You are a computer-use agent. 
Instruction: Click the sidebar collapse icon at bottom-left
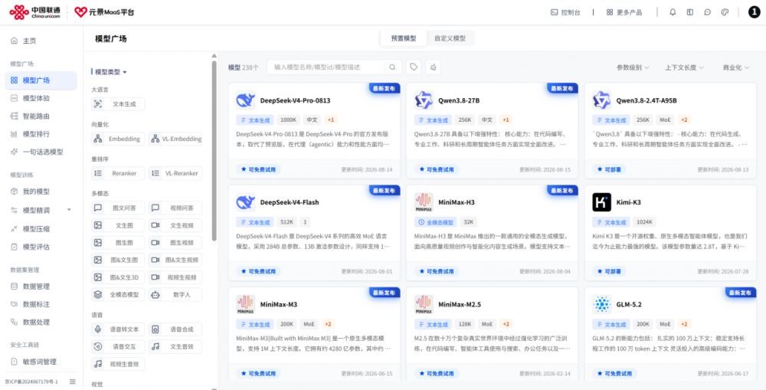(x=73, y=382)
